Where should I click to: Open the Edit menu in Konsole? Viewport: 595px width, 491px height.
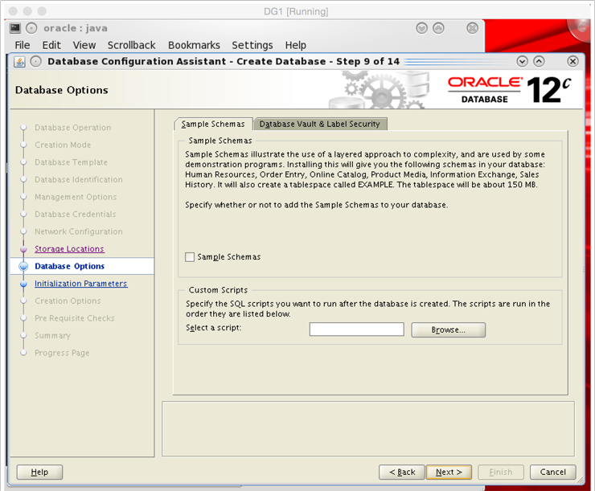(51, 45)
